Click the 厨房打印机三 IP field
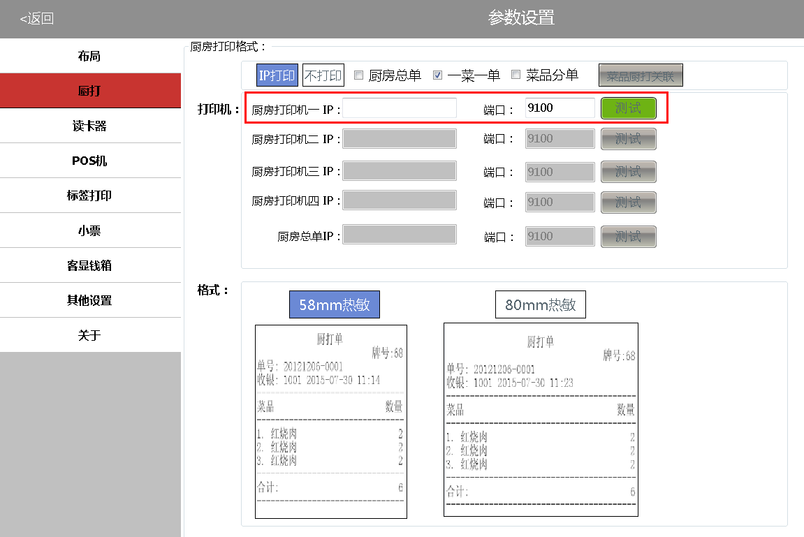This screenshot has height=537, width=804. (x=400, y=171)
